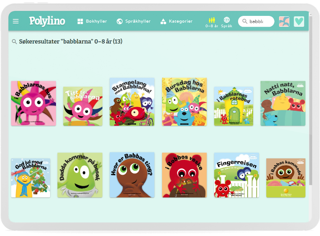
Task: Click the page's vertical scrollbar
Action: point(311,113)
